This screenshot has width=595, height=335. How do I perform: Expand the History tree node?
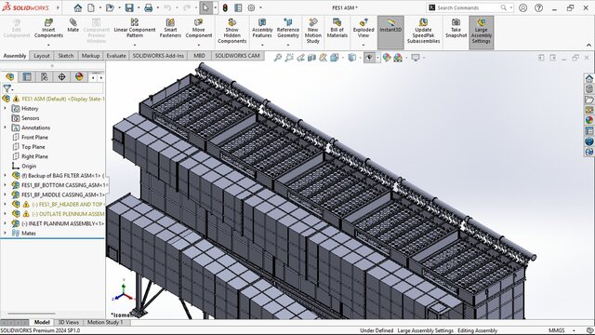(6, 108)
